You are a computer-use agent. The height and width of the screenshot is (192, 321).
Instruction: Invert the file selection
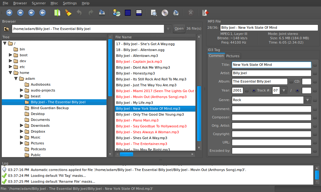click(x=139, y=13)
